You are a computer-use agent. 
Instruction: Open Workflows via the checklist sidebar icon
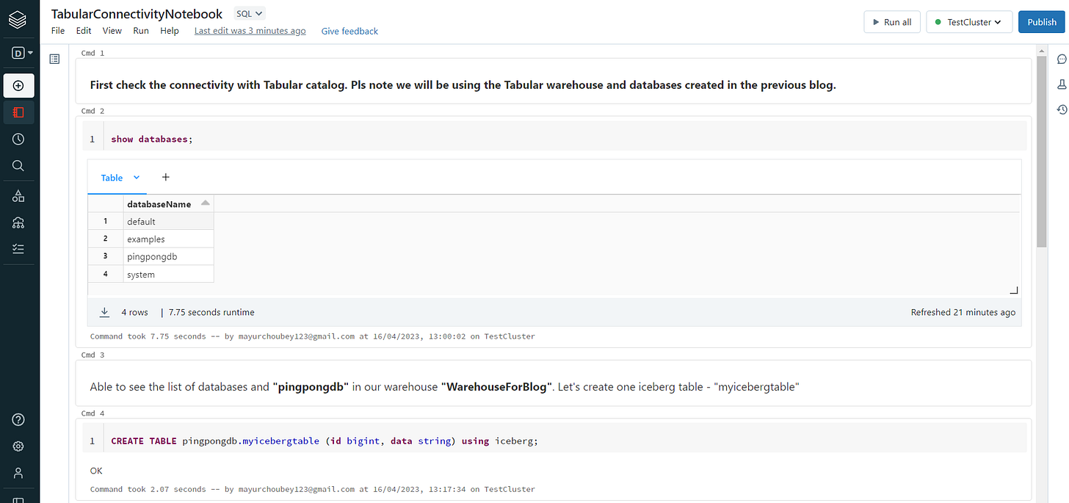18,248
